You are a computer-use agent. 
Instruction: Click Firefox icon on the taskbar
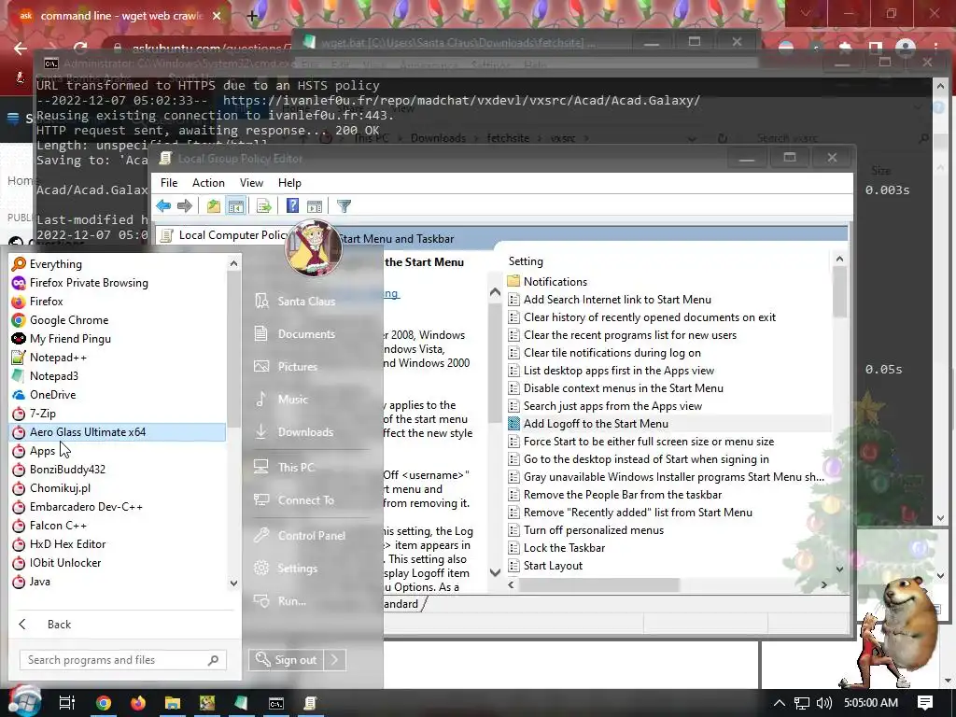tap(138, 703)
